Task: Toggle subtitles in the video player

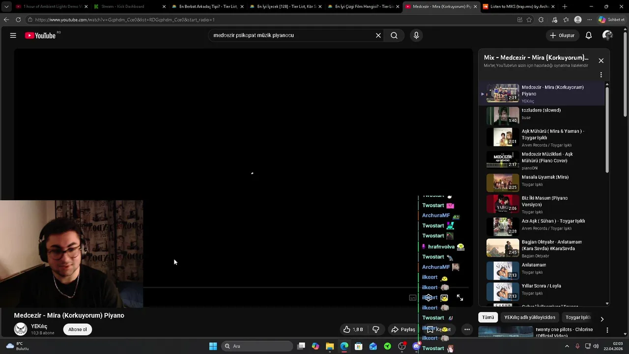Action: (413, 297)
